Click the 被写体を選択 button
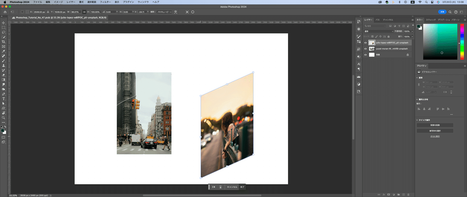Viewport: 467px width, 197px height. [435, 131]
